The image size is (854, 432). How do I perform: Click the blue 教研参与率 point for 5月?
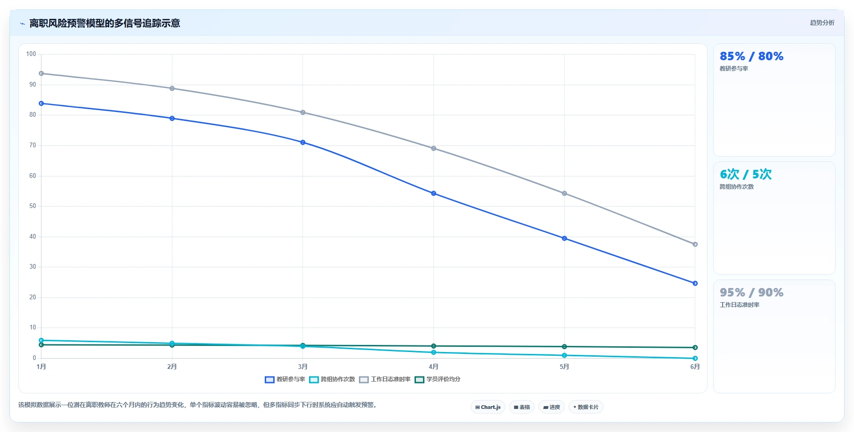(x=564, y=238)
